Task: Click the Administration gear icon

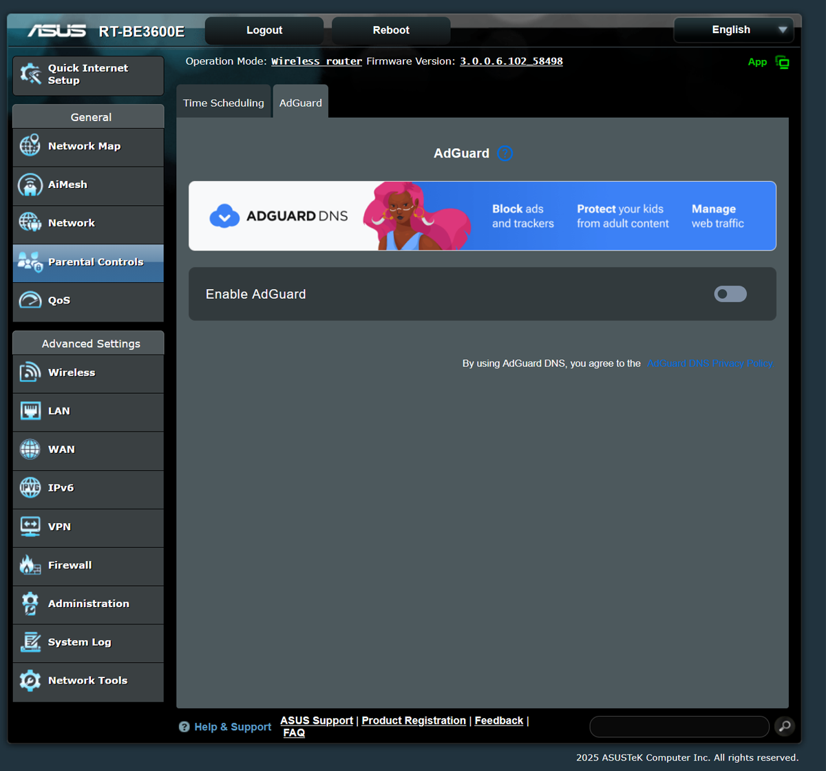Action: [30, 604]
